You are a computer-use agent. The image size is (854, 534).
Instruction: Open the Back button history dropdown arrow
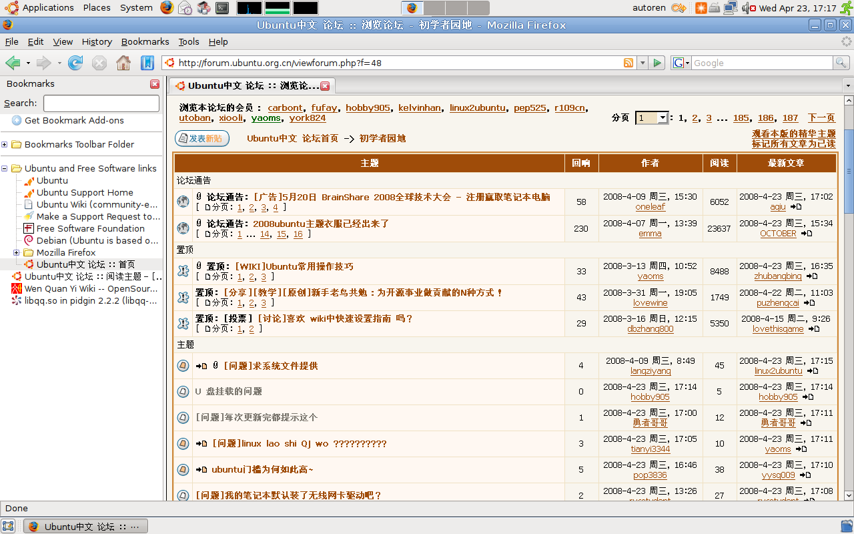28,63
